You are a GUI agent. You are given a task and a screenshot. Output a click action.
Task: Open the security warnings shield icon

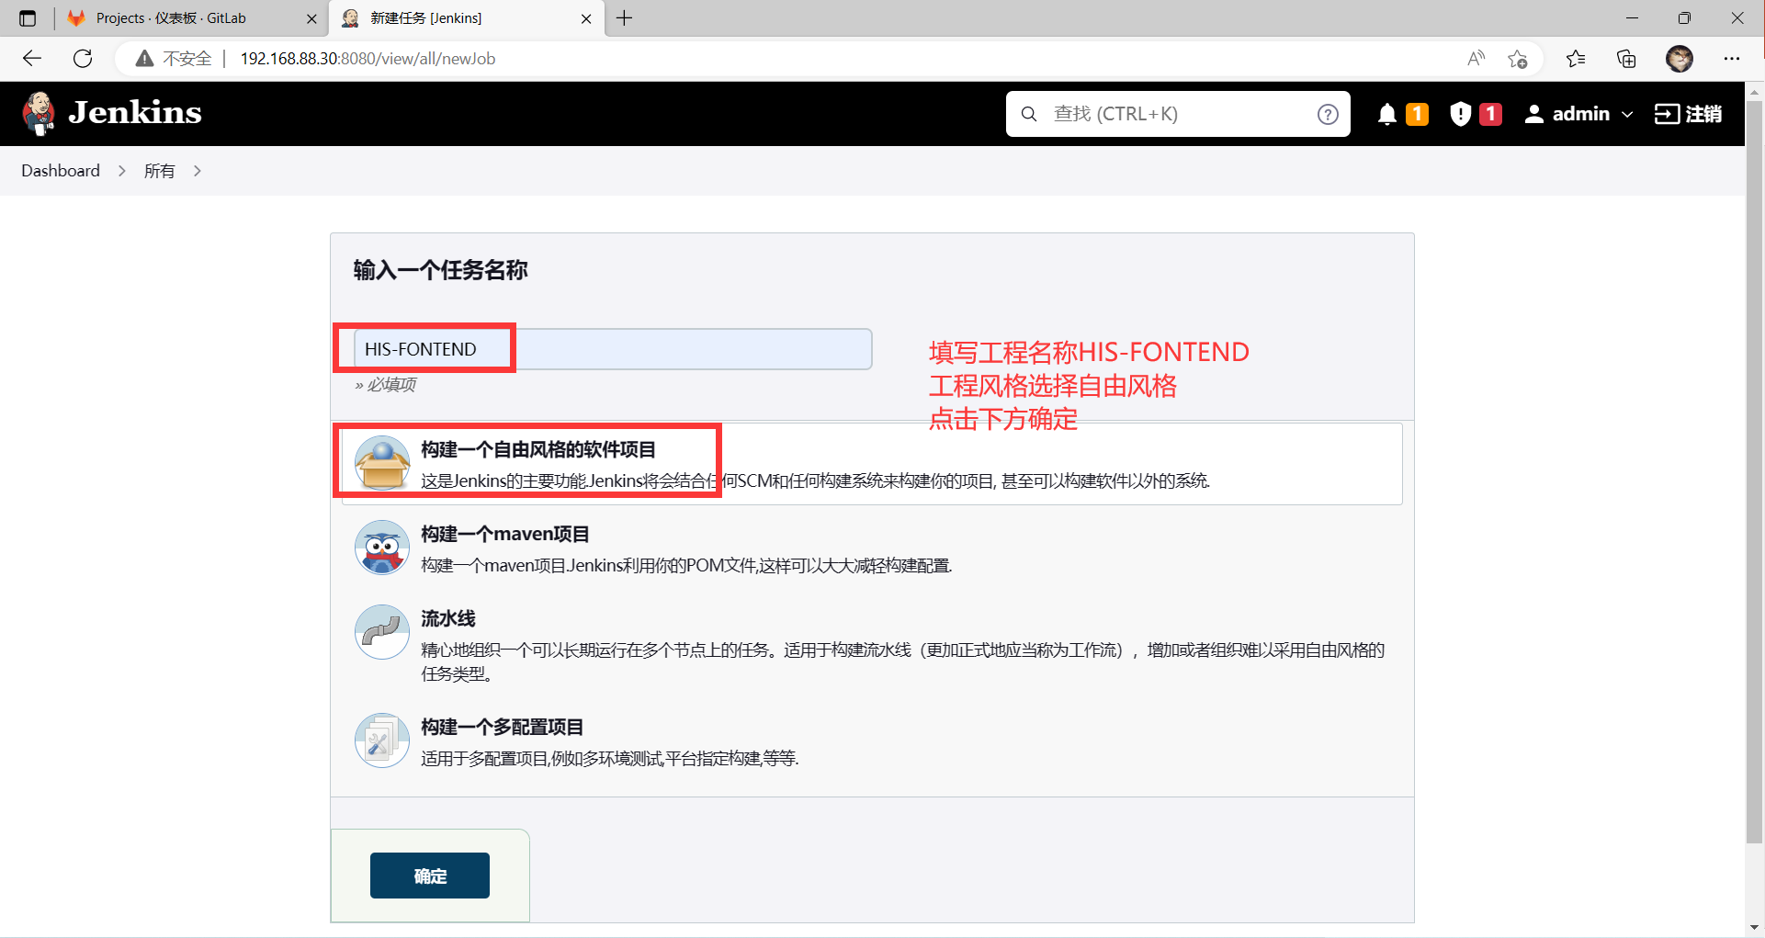[1460, 114]
